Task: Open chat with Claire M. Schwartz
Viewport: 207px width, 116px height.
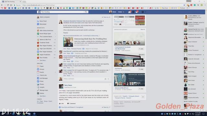Action: pyautogui.click(x=194, y=59)
